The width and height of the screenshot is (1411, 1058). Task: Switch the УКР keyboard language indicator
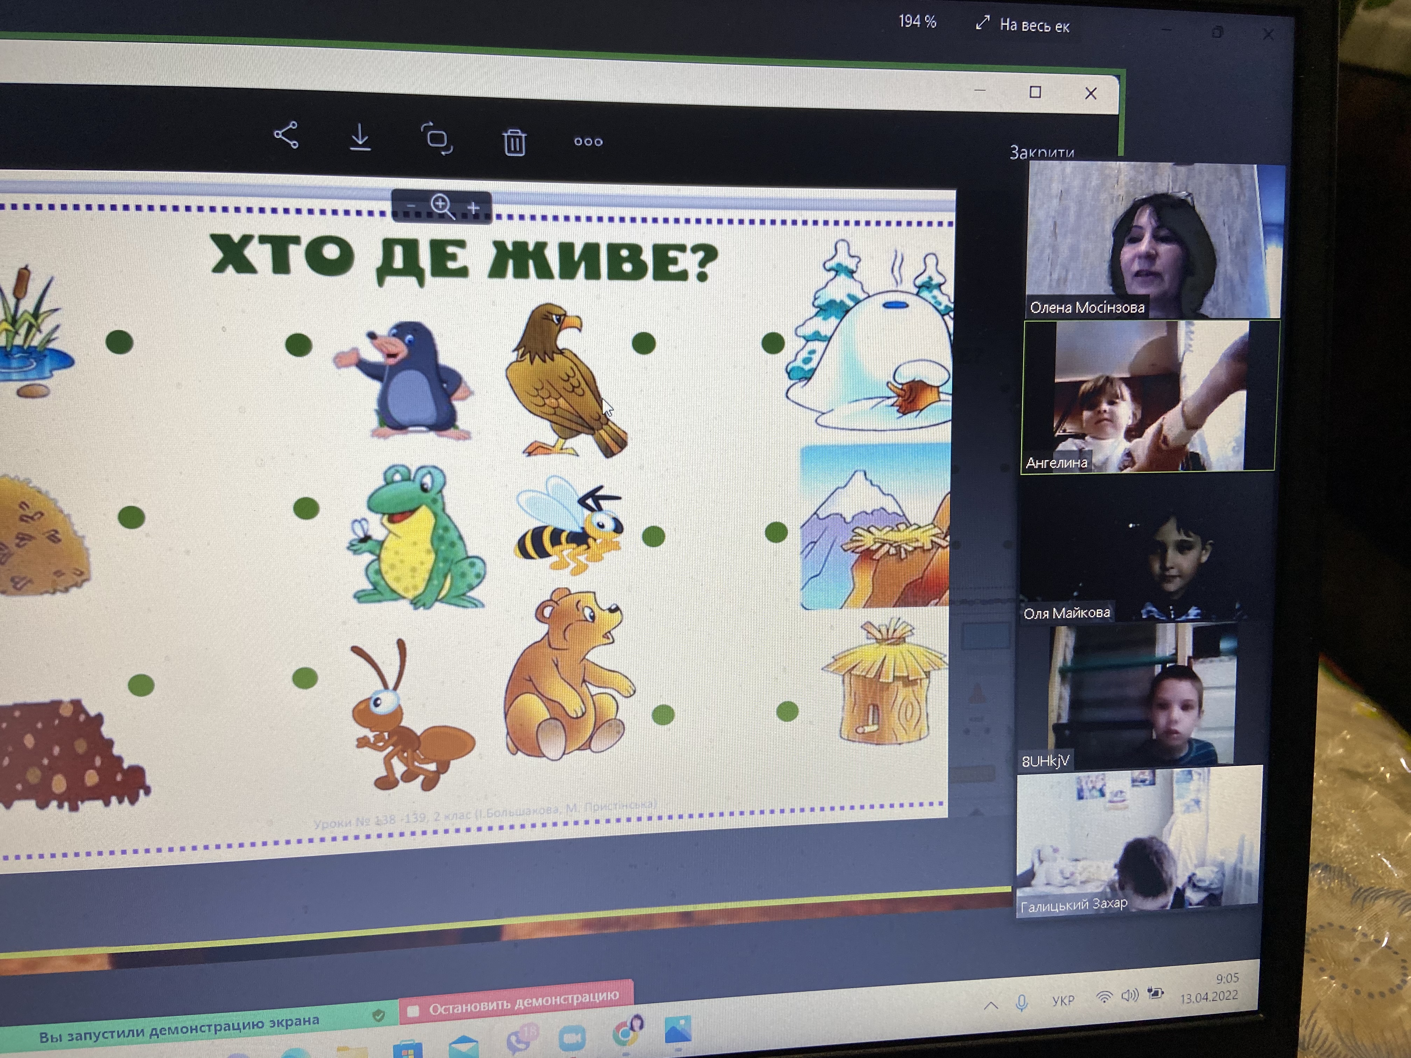(1063, 1001)
